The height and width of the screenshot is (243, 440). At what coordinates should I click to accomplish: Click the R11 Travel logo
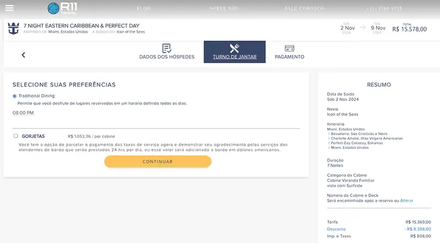pyautogui.click(x=62, y=8)
